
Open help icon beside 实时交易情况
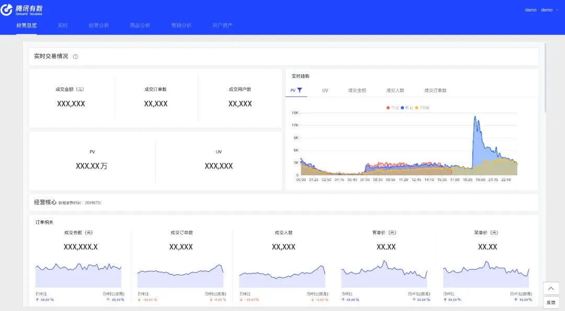[75, 56]
